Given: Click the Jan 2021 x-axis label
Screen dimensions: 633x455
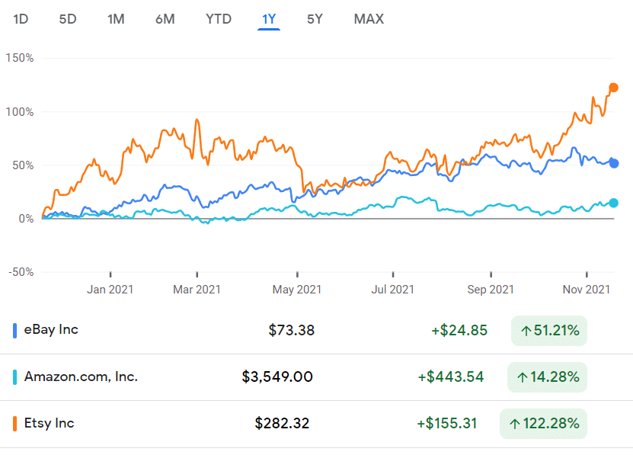Looking at the screenshot, I should coord(110,290).
